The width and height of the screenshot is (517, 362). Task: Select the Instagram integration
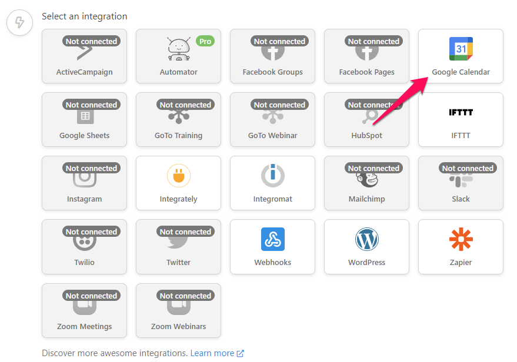coord(85,183)
